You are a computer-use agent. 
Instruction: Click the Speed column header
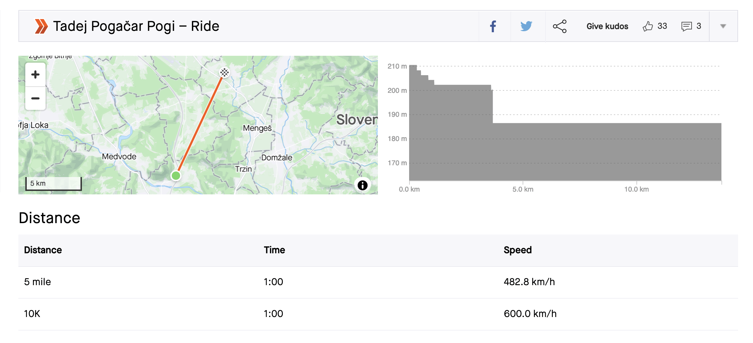518,250
